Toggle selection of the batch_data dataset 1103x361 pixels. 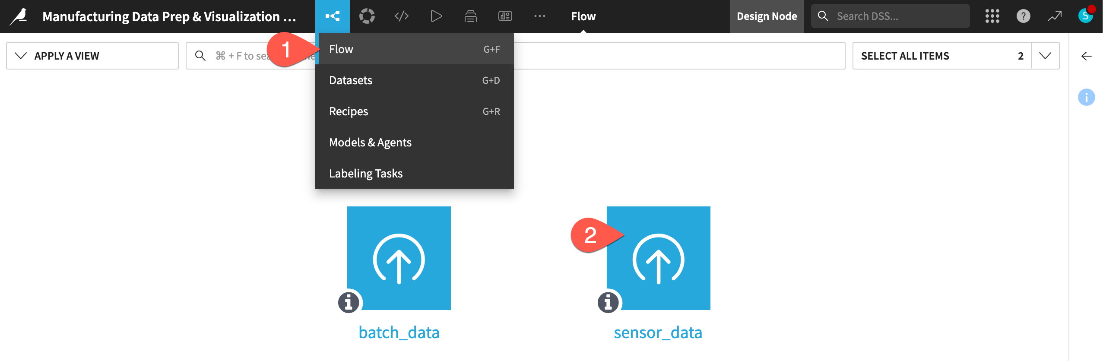[398, 258]
